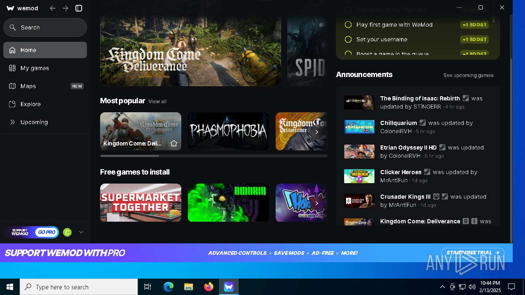Click the Binding of Isaac thumbnail
Viewport: 525px width, 295px height.
(359, 102)
